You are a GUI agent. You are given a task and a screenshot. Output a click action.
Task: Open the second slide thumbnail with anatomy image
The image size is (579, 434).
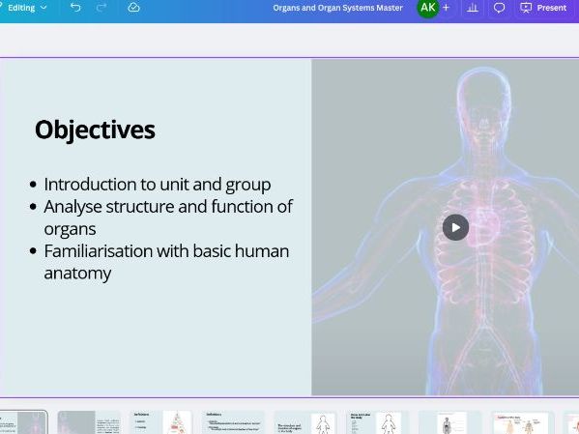(89, 422)
